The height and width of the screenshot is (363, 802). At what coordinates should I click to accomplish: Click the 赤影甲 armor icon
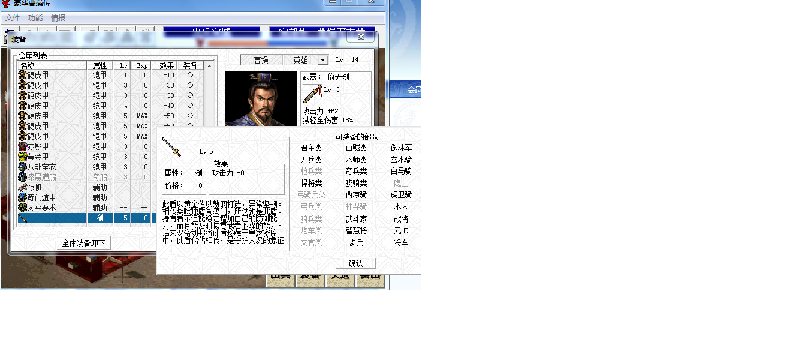(x=22, y=146)
